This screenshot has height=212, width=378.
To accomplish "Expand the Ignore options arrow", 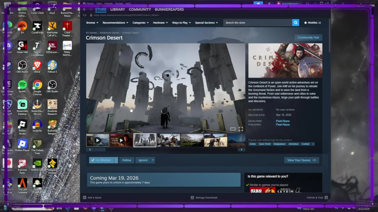I will [x=153, y=160].
